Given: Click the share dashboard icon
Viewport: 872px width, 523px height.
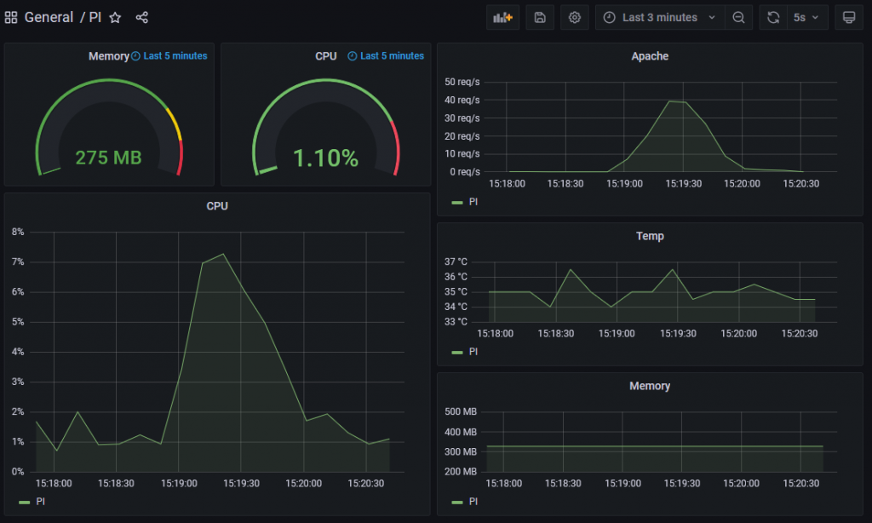Looking at the screenshot, I should click(142, 18).
